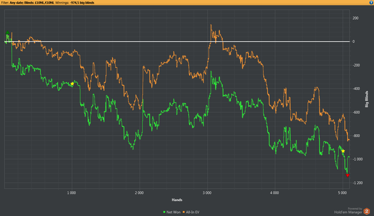The height and width of the screenshot is (216, 374).
Task: Click the Hold'em Manager 2 logo
Action: point(367,211)
